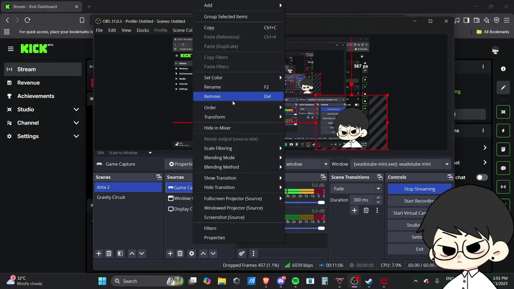Delete selected source with trash icon

tap(180, 254)
